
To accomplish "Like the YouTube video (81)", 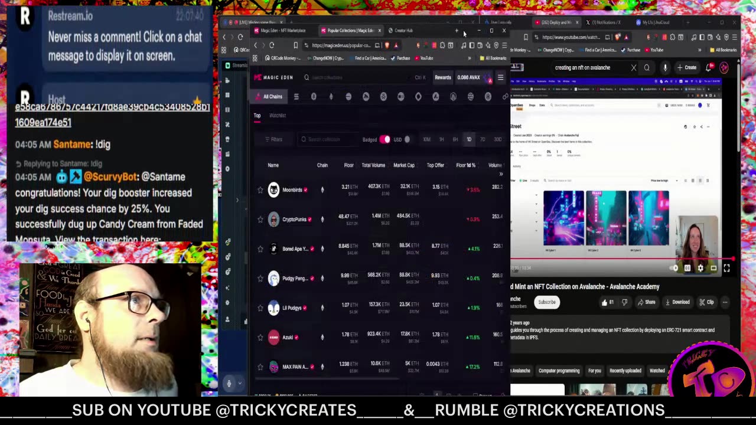I will [x=608, y=302].
